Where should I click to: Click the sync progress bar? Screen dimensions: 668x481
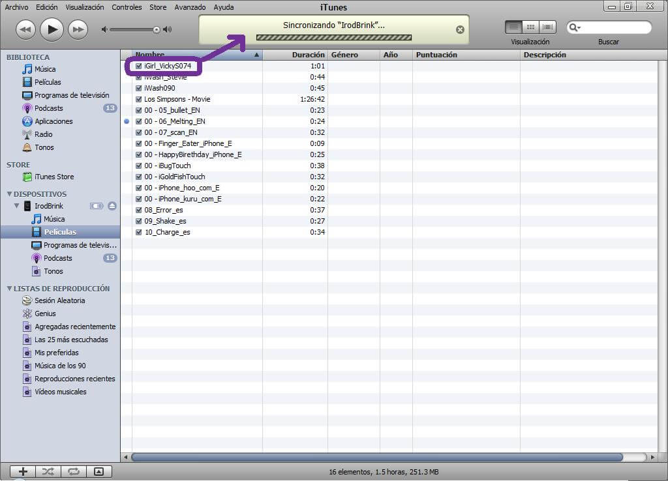(x=334, y=37)
